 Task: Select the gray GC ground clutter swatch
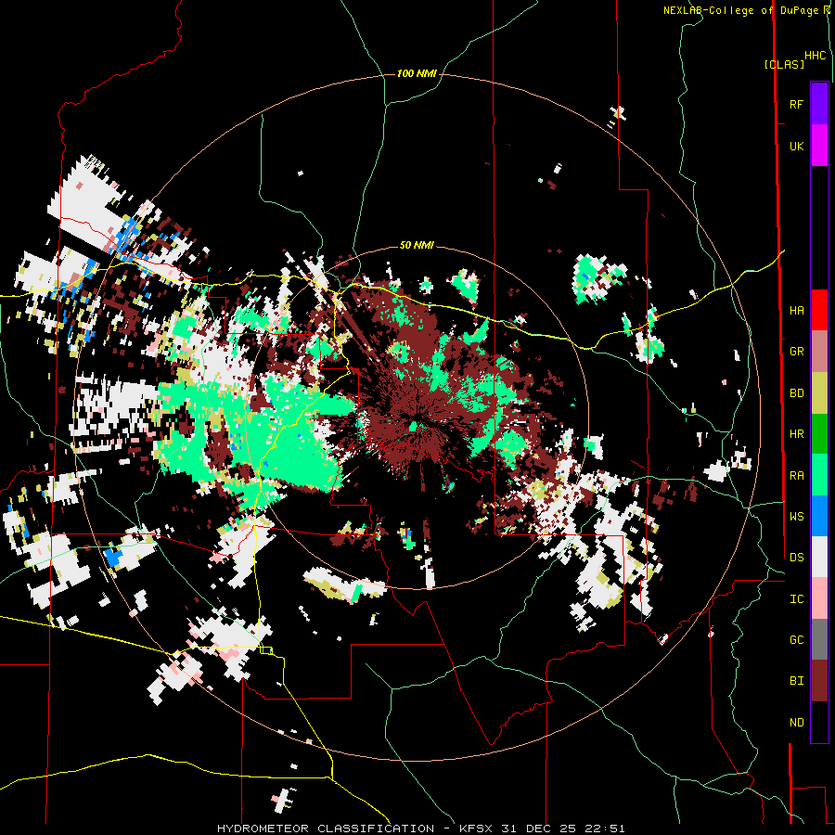pos(819,639)
